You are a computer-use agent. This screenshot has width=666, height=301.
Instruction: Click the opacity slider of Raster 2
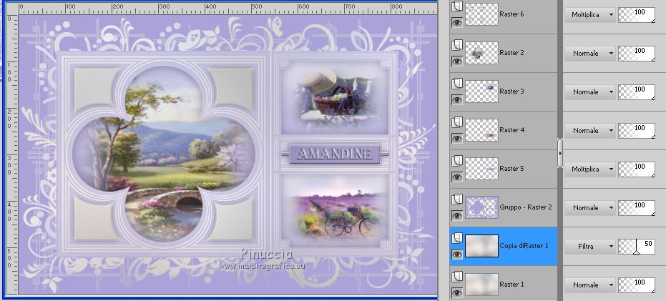636,54
